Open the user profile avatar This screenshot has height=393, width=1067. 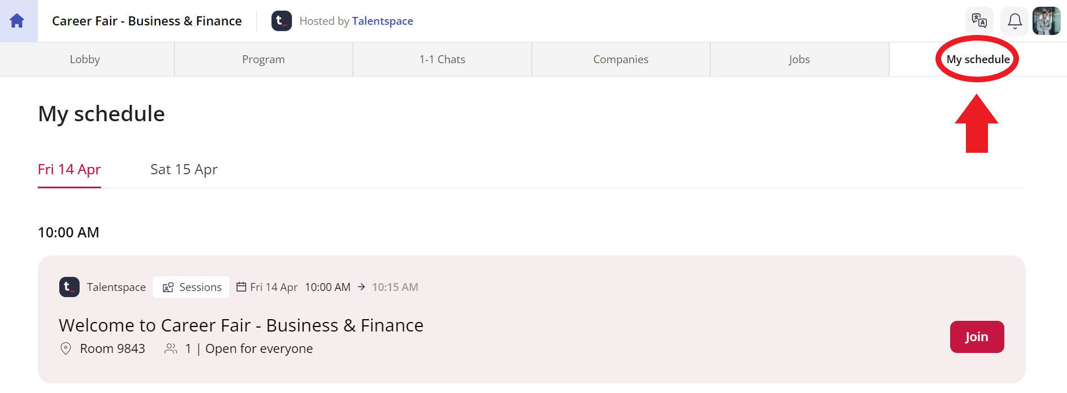[x=1046, y=21]
